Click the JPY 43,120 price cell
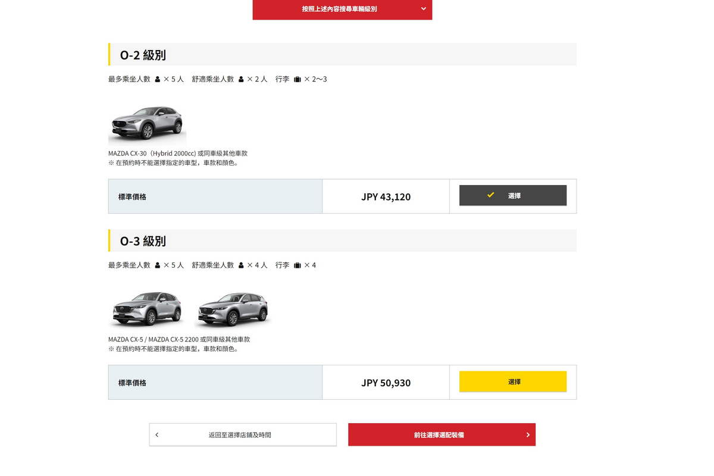This screenshot has width=714, height=476. point(386,197)
